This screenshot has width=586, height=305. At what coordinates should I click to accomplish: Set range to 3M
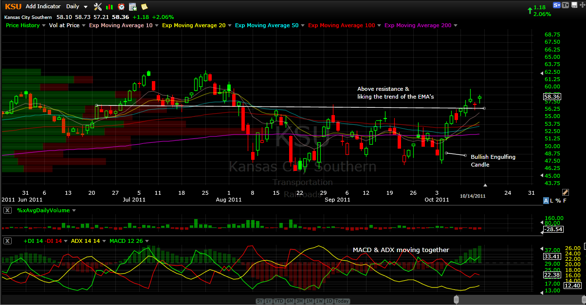point(299,301)
